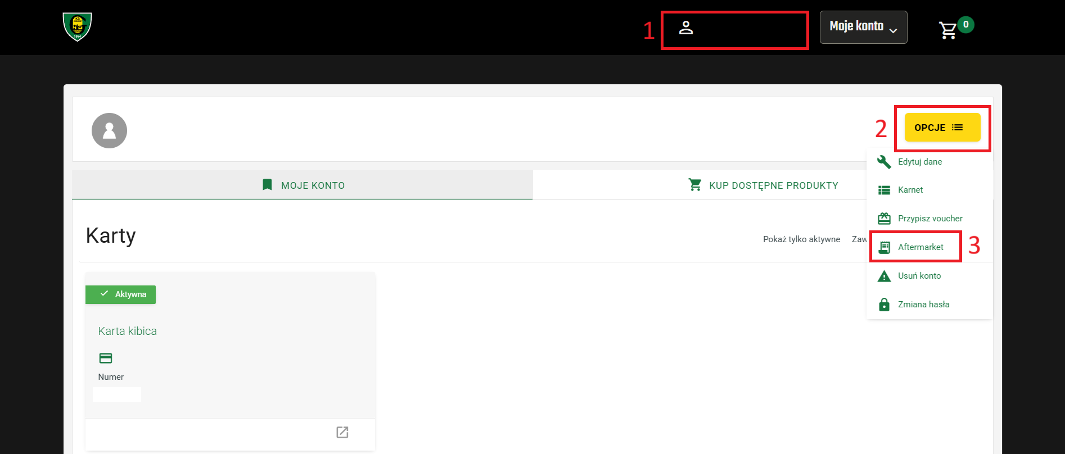Click the Aktywna status badge
This screenshot has width=1065, height=454.
pos(120,294)
